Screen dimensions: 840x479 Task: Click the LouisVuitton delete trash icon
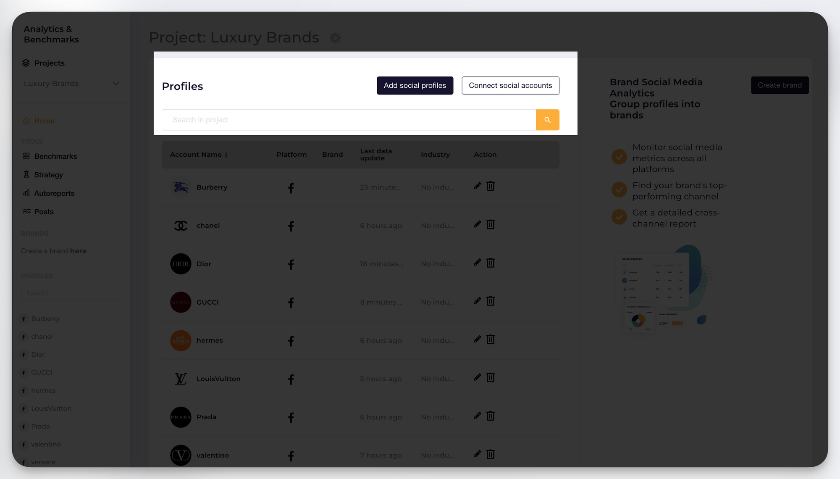click(491, 377)
